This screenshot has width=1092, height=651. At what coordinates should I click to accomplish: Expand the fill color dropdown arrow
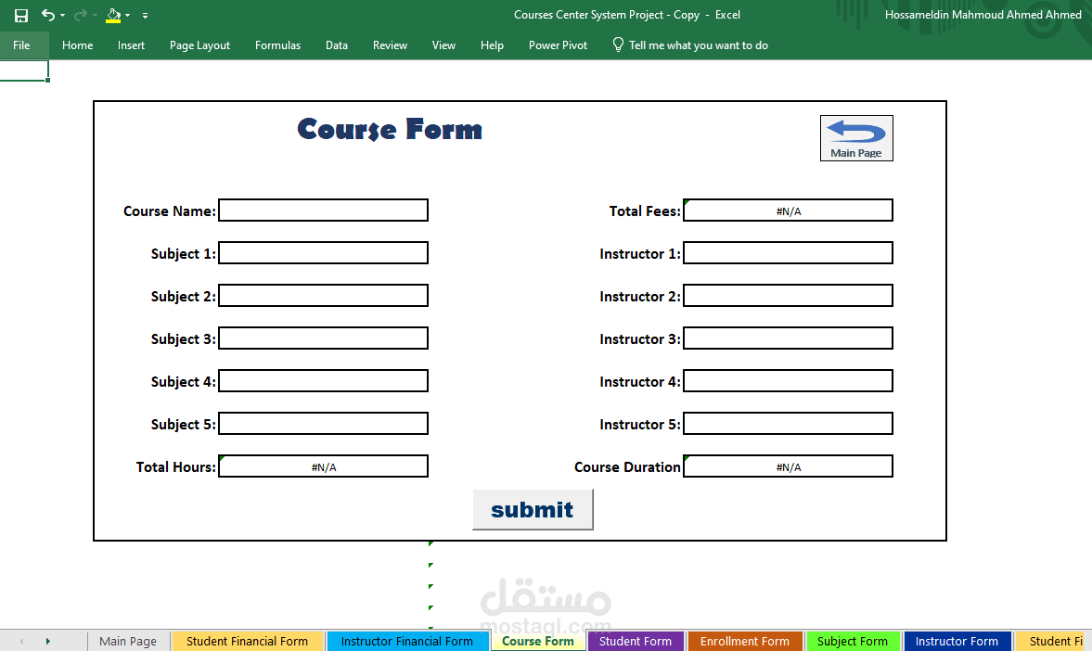click(x=127, y=16)
